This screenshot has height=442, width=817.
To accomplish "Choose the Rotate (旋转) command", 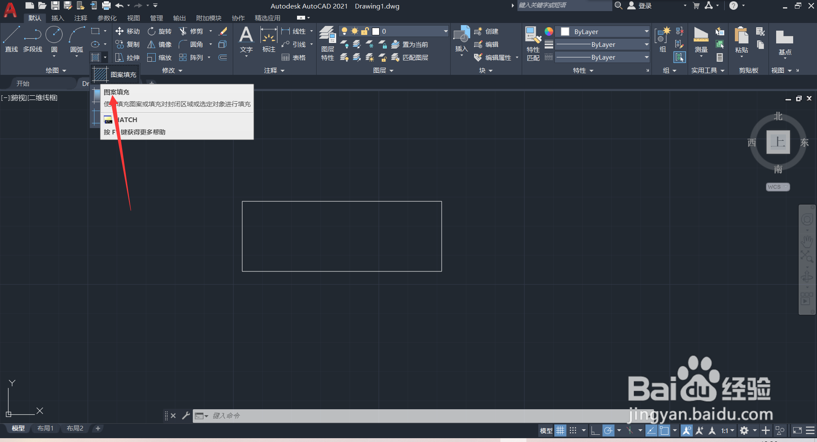I will pyautogui.click(x=160, y=31).
